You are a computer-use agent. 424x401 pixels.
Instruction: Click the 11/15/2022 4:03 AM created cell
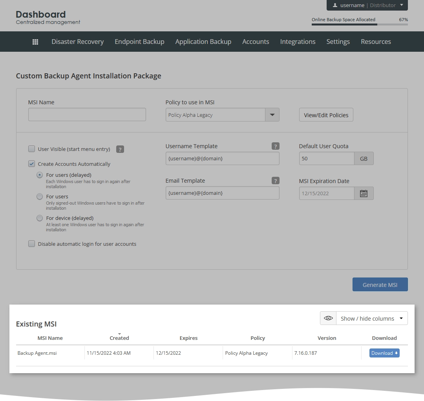pyautogui.click(x=119, y=353)
